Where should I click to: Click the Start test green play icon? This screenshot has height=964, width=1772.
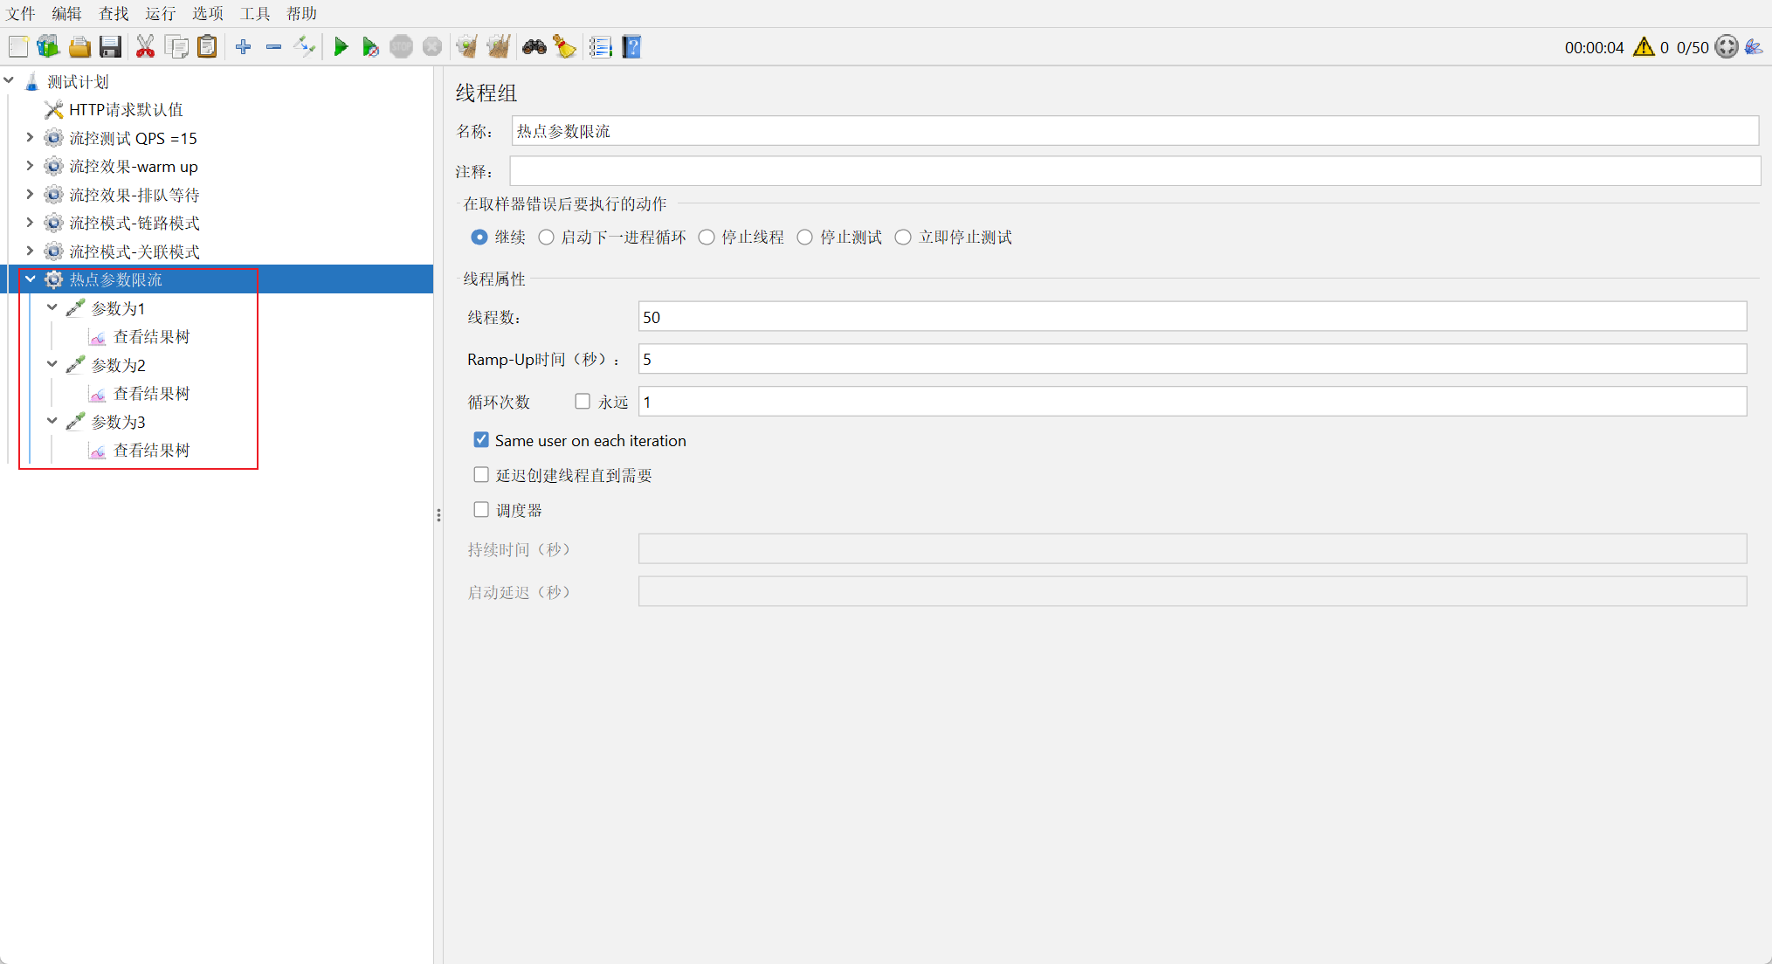pos(341,47)
